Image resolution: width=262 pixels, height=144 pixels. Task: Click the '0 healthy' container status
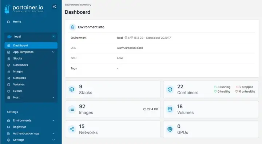(222, 92)
